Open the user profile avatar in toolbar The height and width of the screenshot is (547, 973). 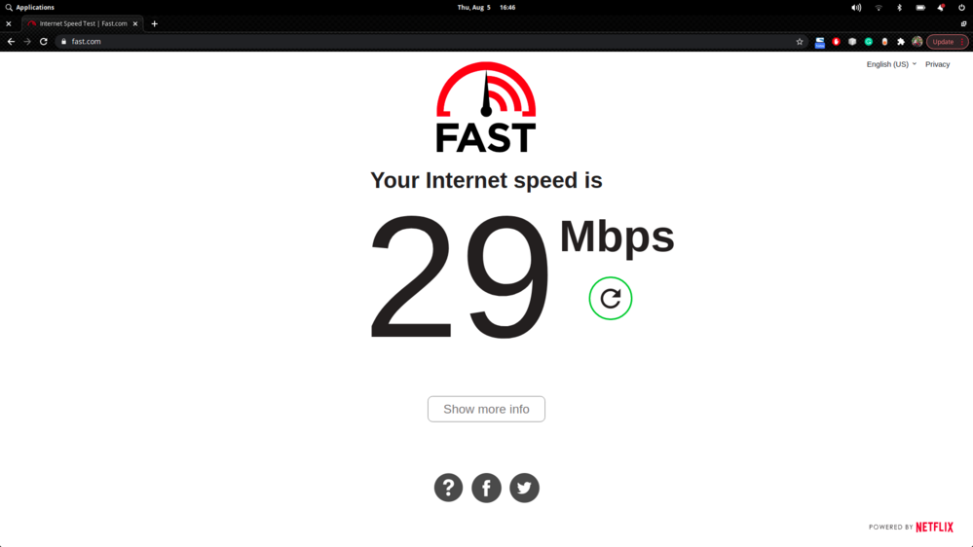click(917, 42)
